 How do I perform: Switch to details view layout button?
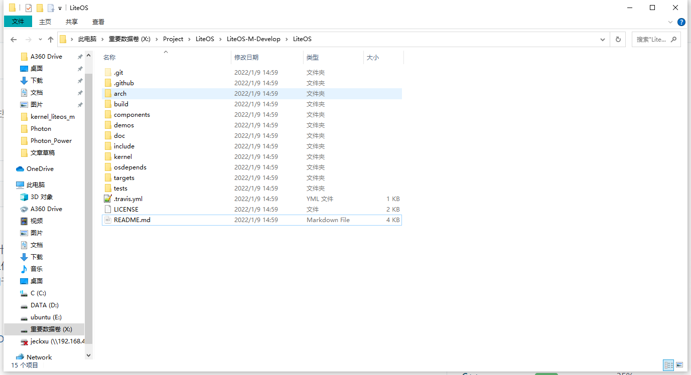pos(668,365)
